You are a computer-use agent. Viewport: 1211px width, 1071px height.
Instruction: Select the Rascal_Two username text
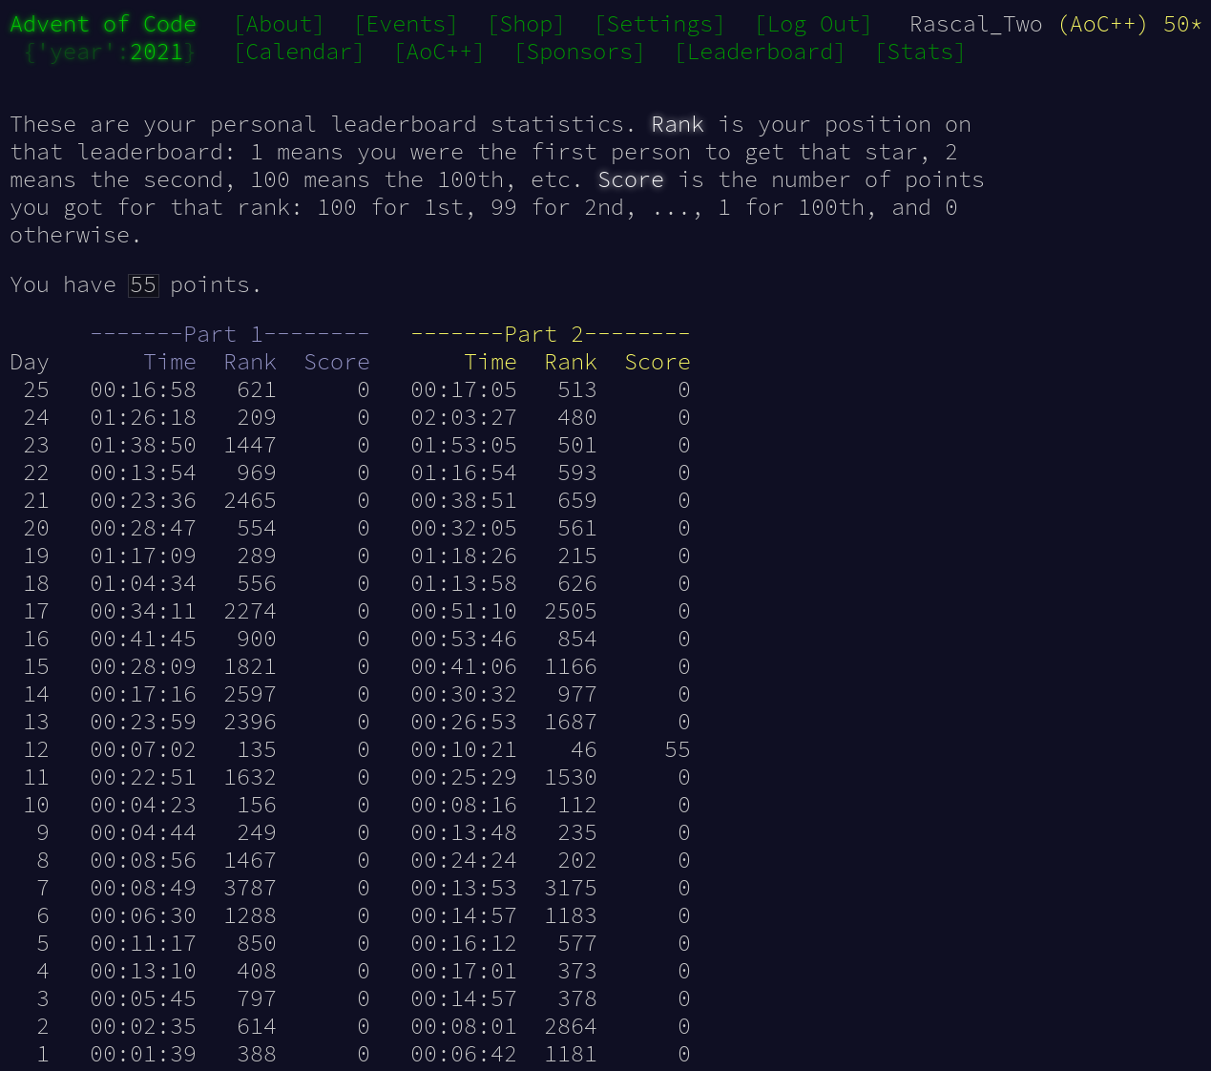point(976,24)
